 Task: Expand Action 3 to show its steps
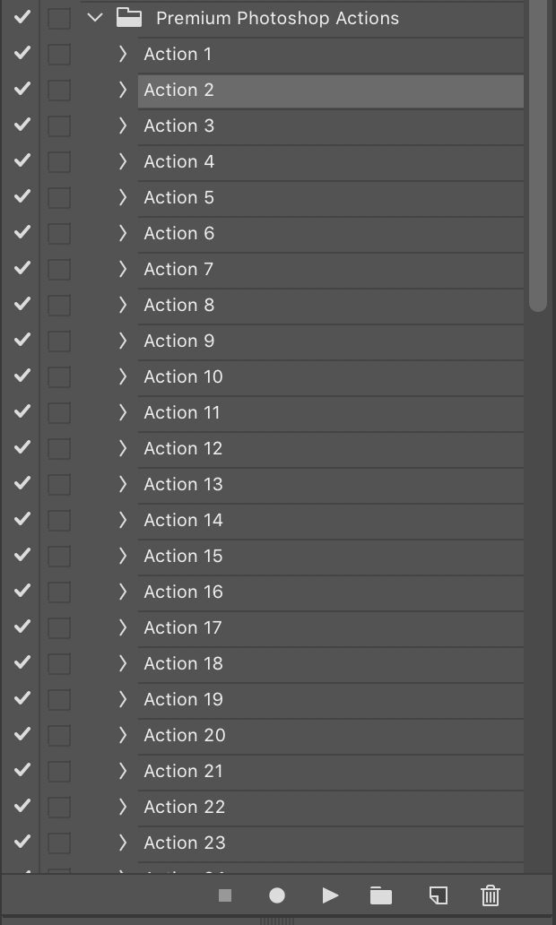click(x=123, y=125)
